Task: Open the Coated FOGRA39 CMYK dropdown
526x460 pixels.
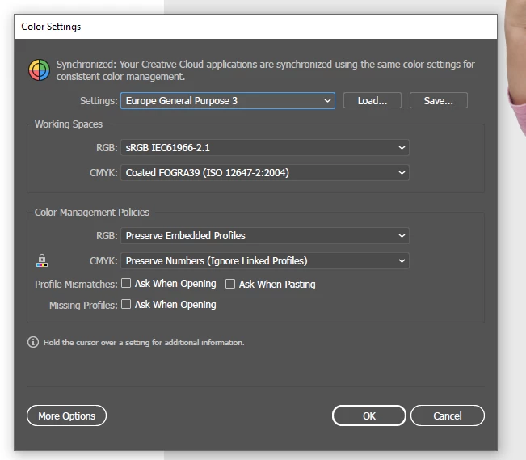Action: (265, 172)
